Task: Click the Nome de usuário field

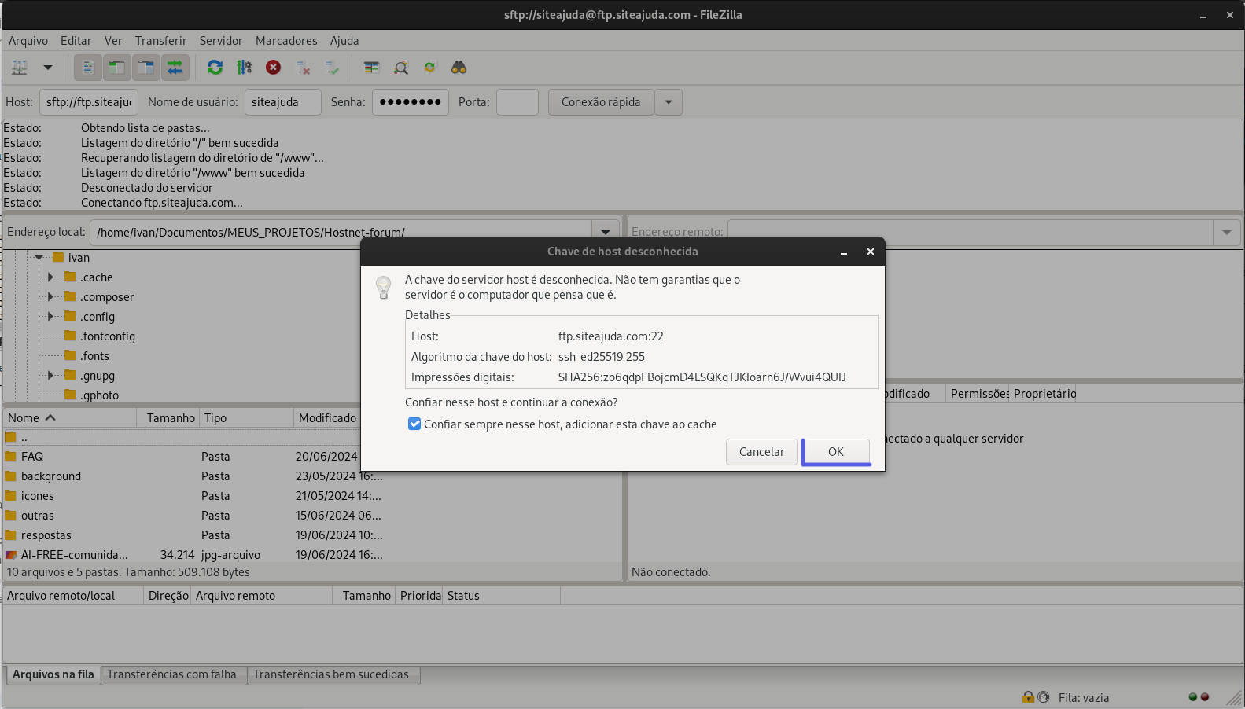Action: click(283, 102)
